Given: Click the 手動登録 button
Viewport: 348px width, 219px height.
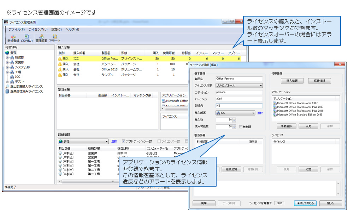Looking at the screenshot, I should pyautogui.click(x=287, y=126).
